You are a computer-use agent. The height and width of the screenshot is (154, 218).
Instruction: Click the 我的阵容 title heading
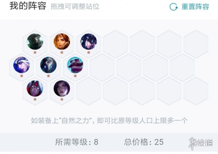tap(28, 6)
